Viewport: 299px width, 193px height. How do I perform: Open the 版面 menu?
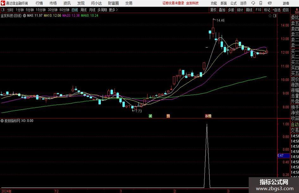[x=224, y=3]
